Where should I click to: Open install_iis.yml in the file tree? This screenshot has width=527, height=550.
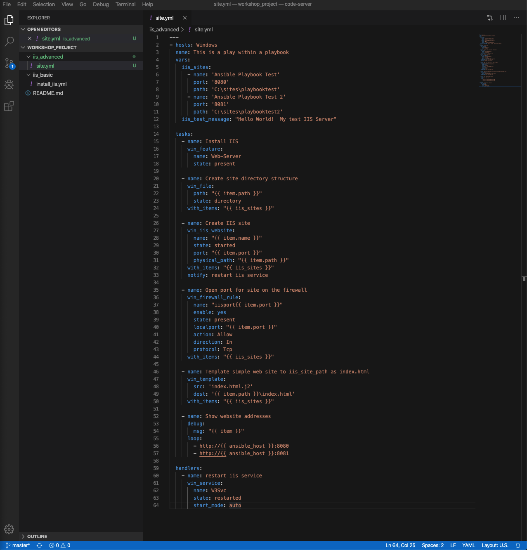pos(51,84)
